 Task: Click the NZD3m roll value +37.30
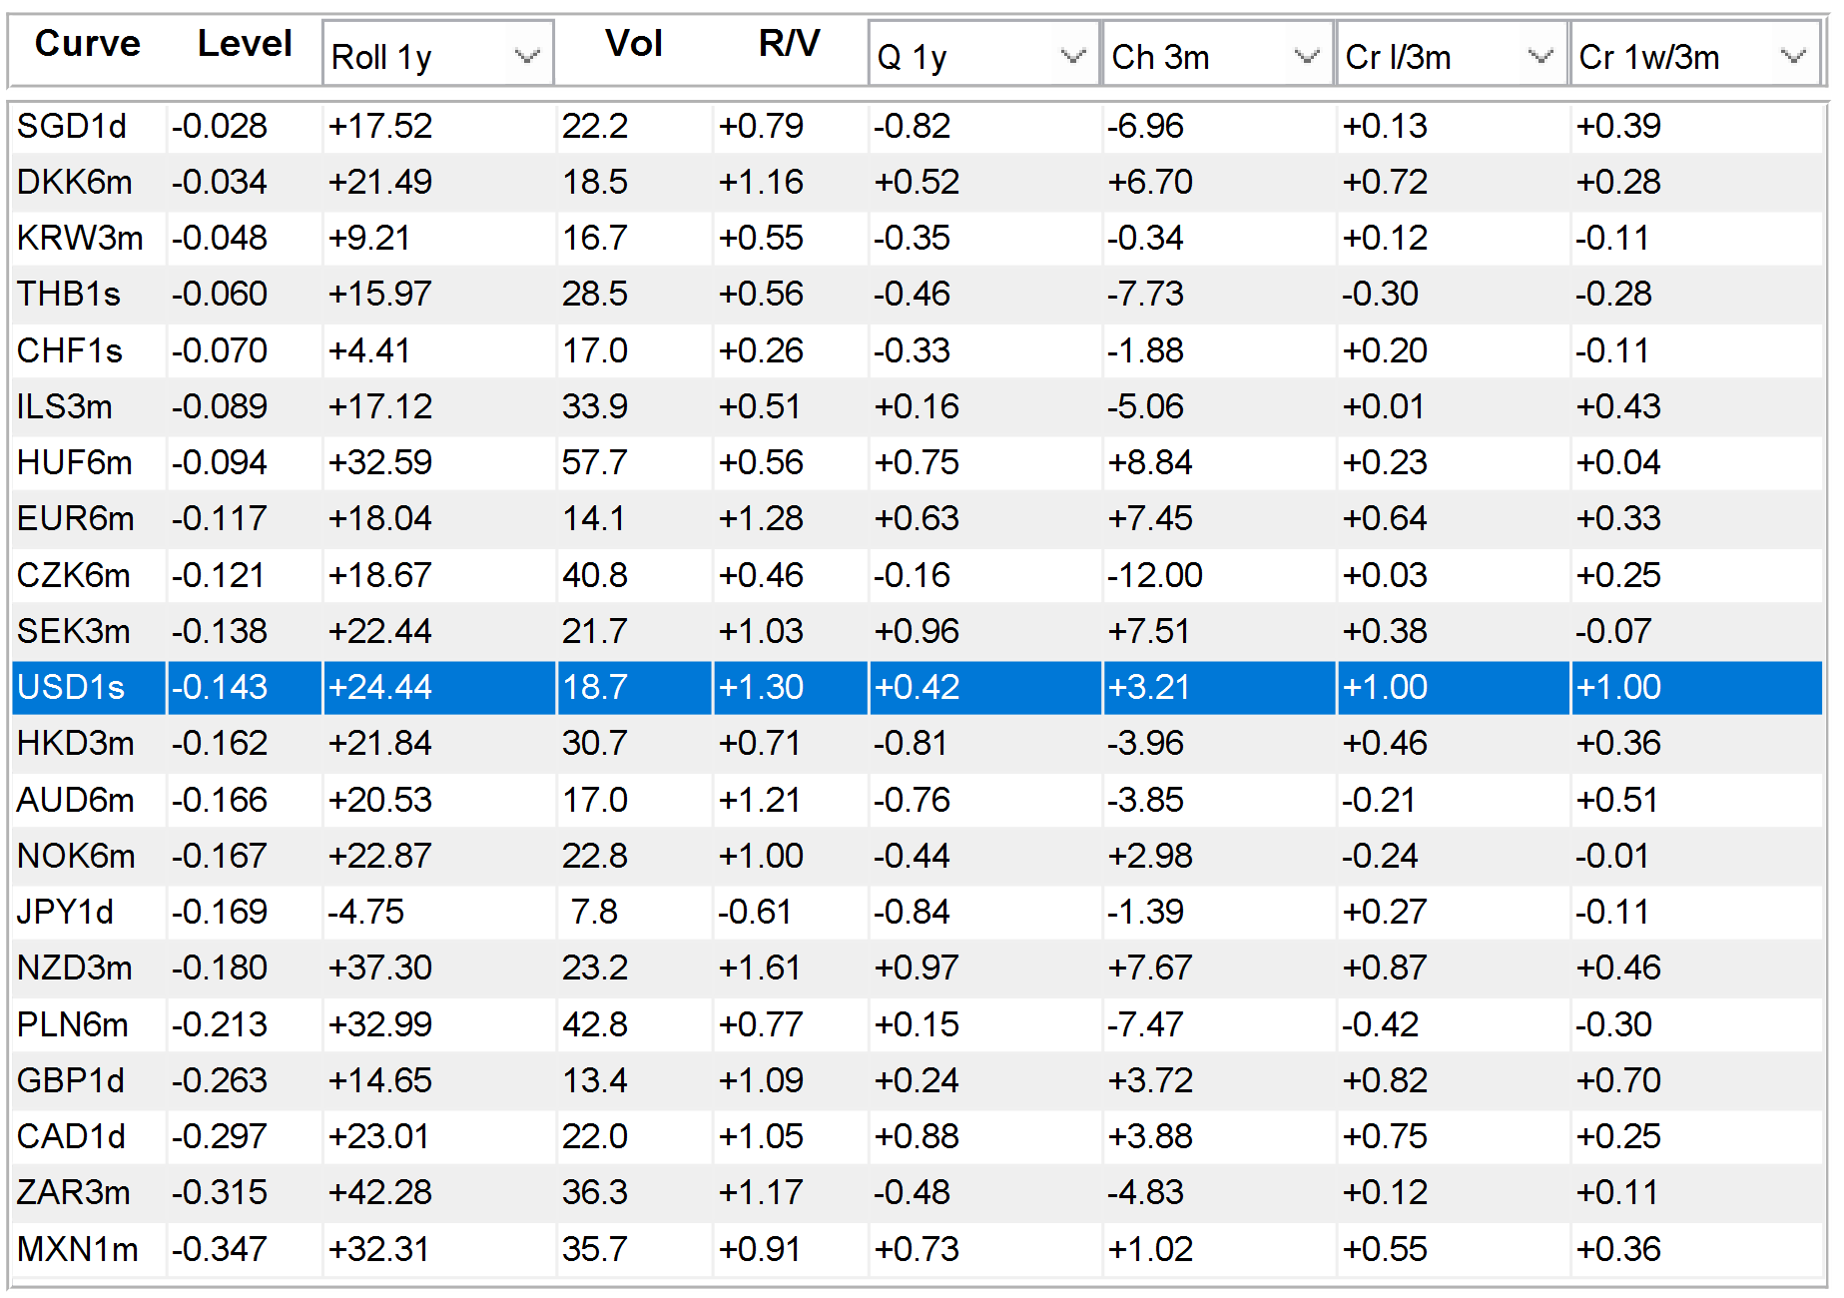point(380,968)
